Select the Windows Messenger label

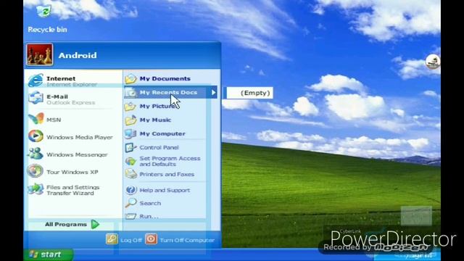pos(77,154)
